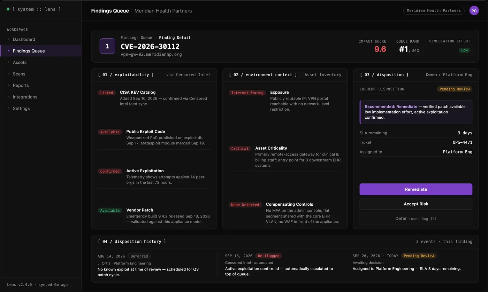Open Integrations in the sidebar
The height and width of the screenshot is (292, 488).
tap(41, 97)
